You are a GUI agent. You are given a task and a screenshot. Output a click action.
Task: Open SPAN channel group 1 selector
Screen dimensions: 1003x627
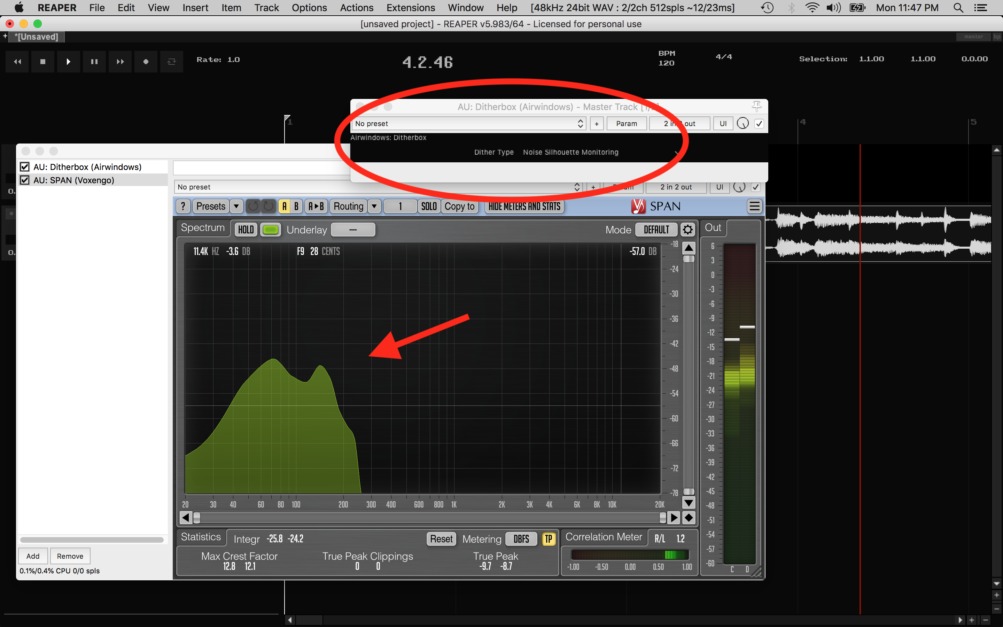pyautogui.click(x=401, y=206)
